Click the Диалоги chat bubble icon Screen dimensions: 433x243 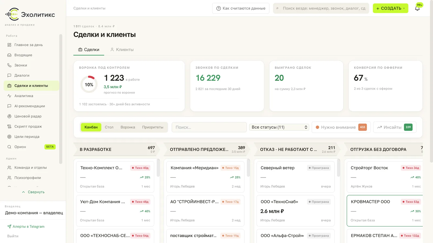9,76
